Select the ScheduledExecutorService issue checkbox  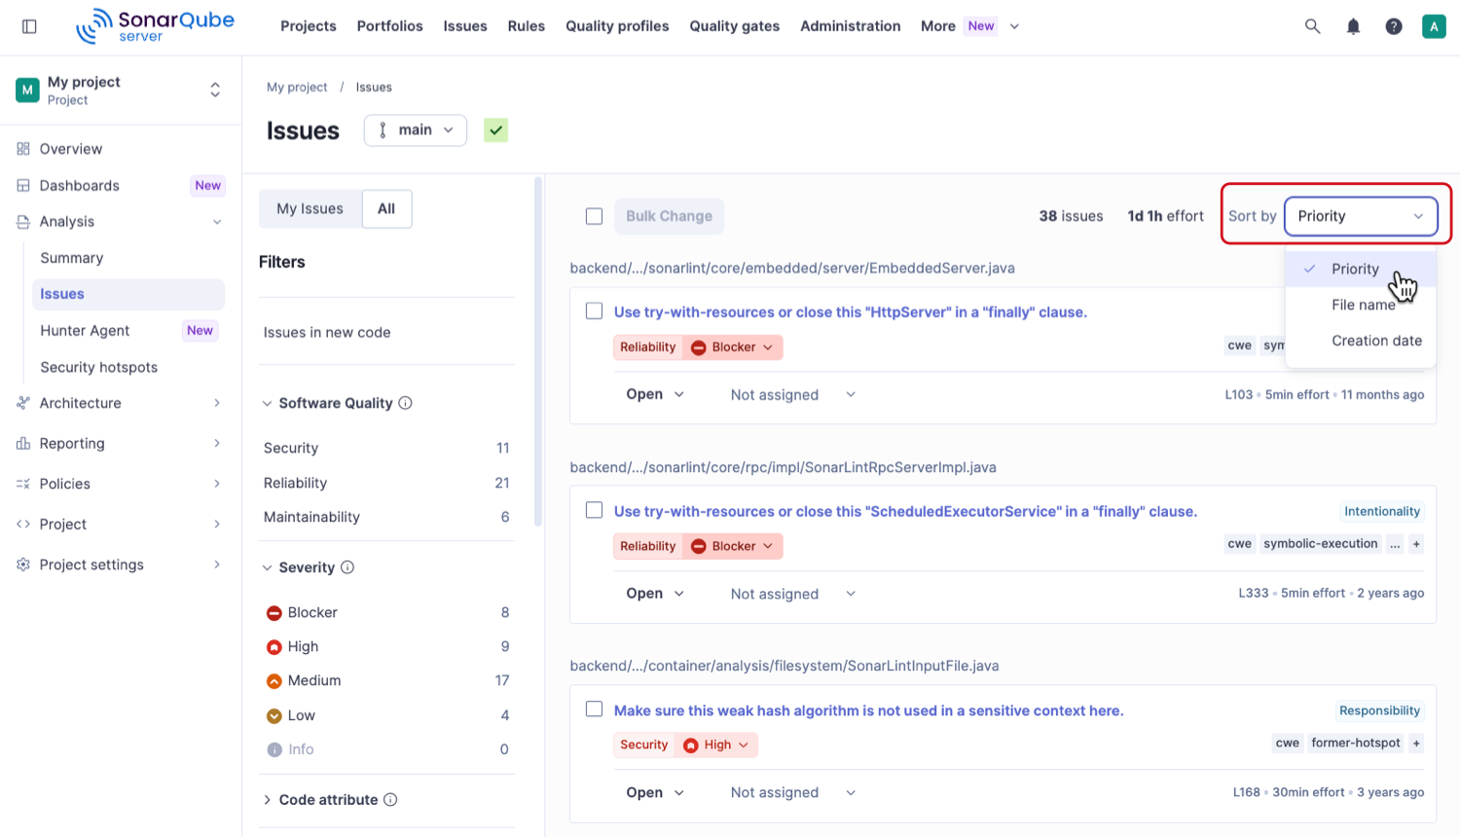coord(594,510)
